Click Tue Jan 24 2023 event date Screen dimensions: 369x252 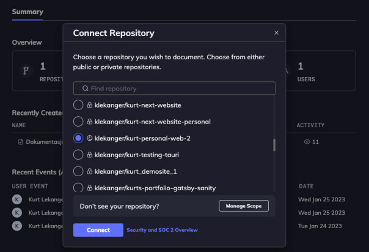[x=320, y=226]
